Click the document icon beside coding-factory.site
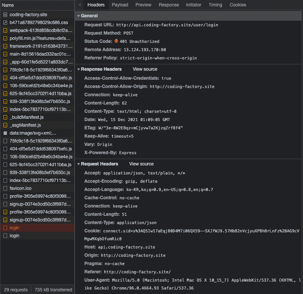The width and height of the screenshot is (303, 294). pos(5,15)
